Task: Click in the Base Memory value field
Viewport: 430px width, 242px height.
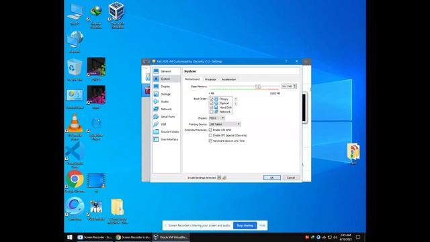Action: 287,87
